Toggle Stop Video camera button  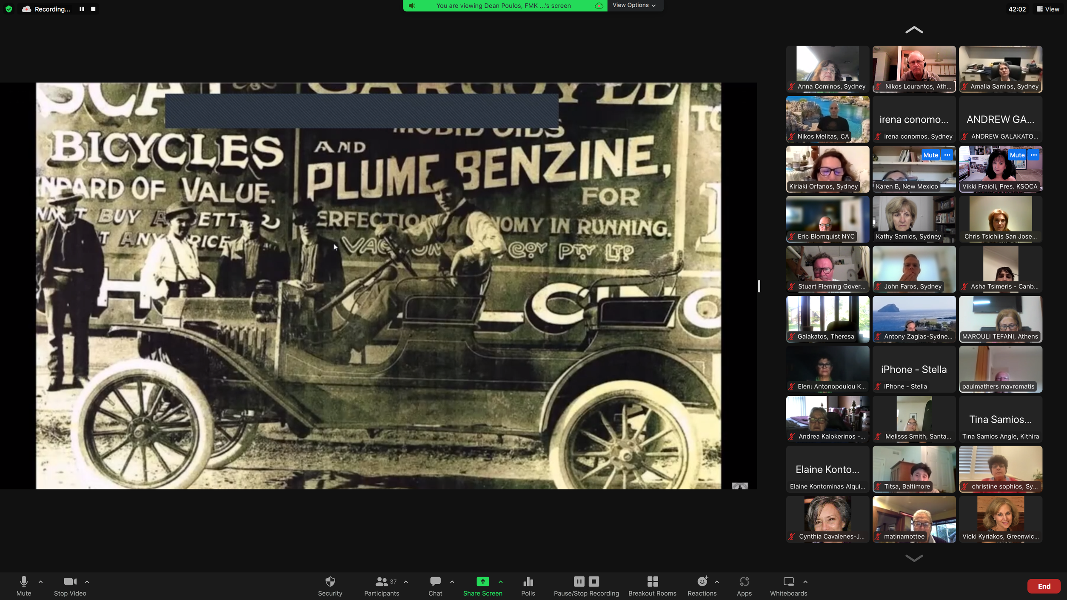tap(70, 582)
